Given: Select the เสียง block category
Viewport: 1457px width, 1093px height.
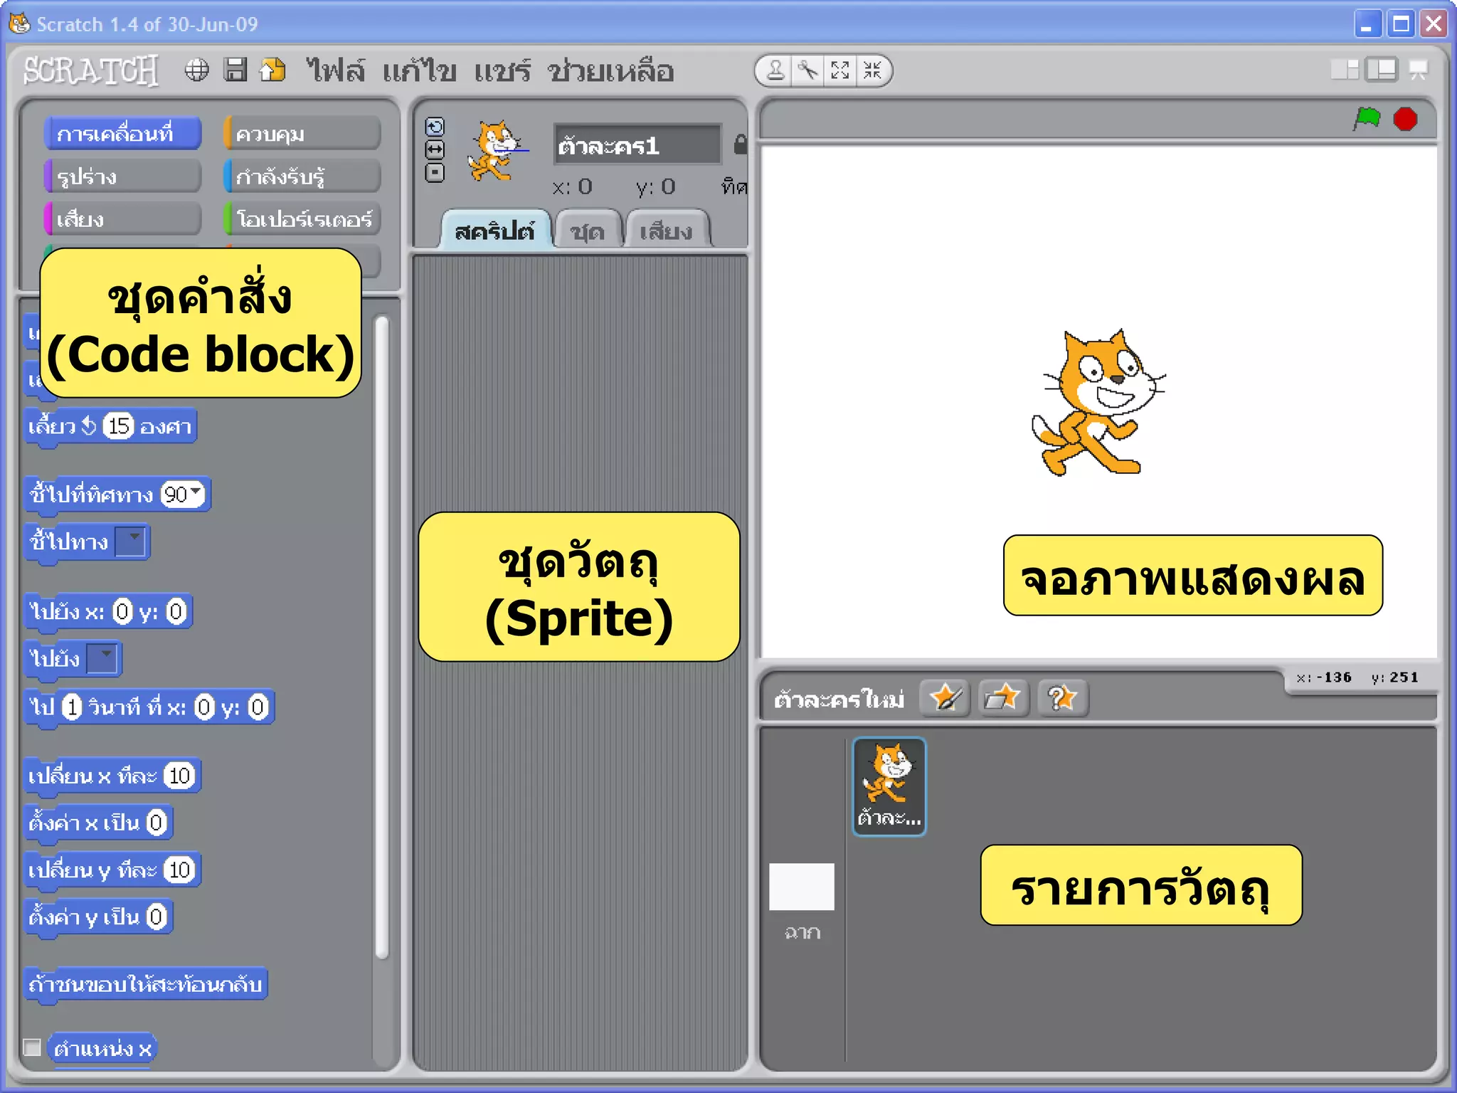Looking at the screenshot, I should [122, 219].
